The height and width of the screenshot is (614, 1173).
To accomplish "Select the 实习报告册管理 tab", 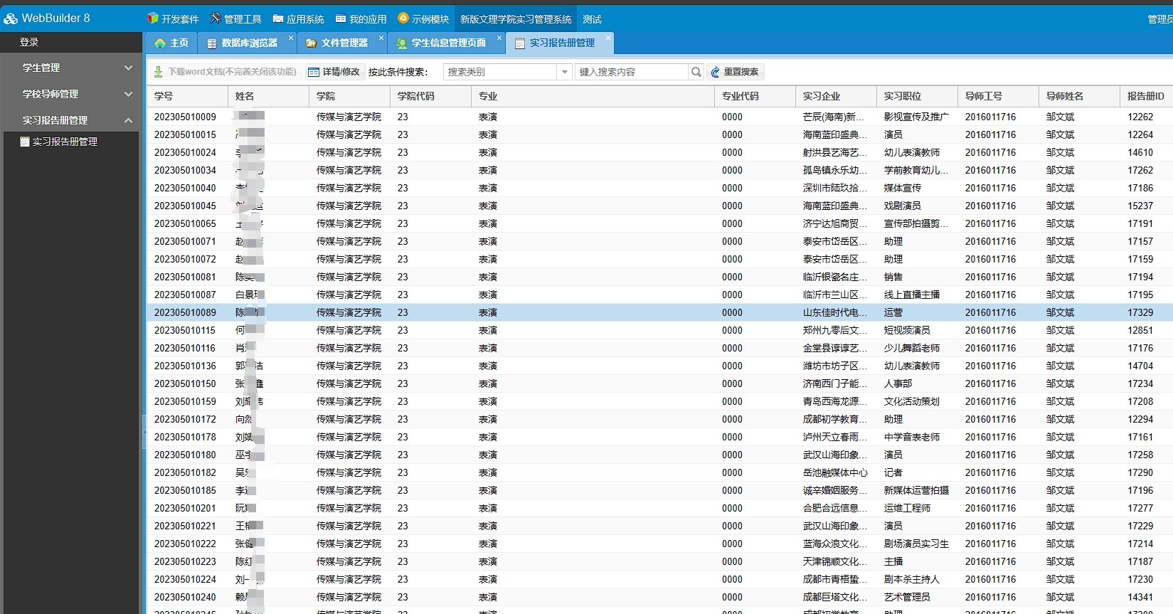I will [560, 43].
